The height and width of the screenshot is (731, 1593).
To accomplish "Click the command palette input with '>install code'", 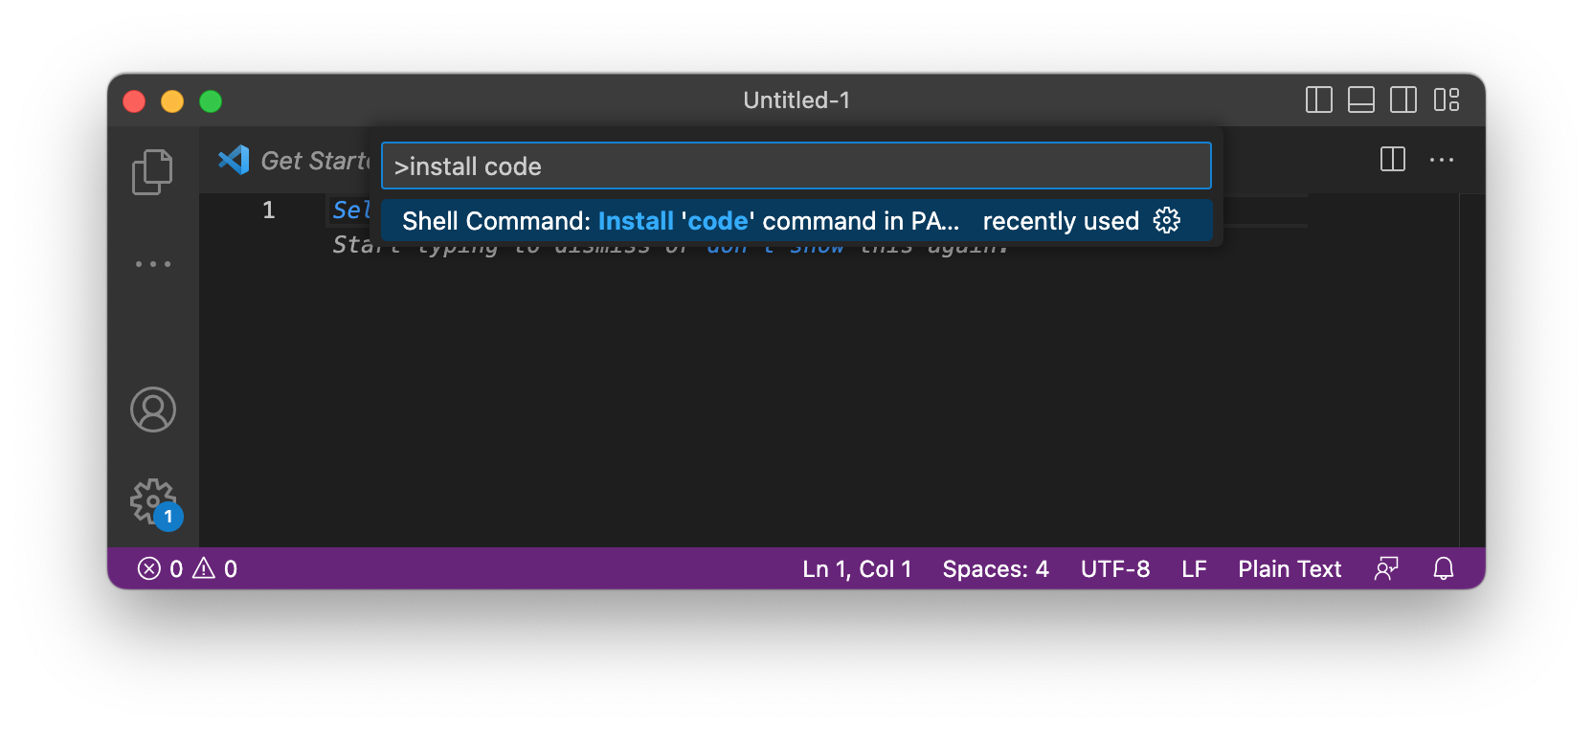I will click(796, 166).
